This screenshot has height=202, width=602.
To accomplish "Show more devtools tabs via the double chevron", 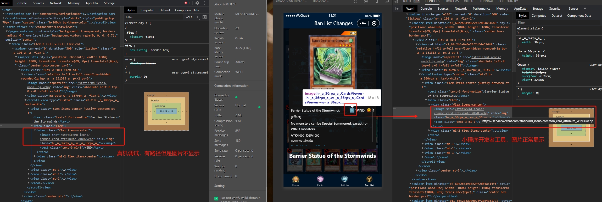I will pyautogui.click(x=585, y=9).
